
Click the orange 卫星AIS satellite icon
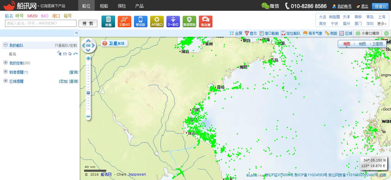[x=124, y=21]
